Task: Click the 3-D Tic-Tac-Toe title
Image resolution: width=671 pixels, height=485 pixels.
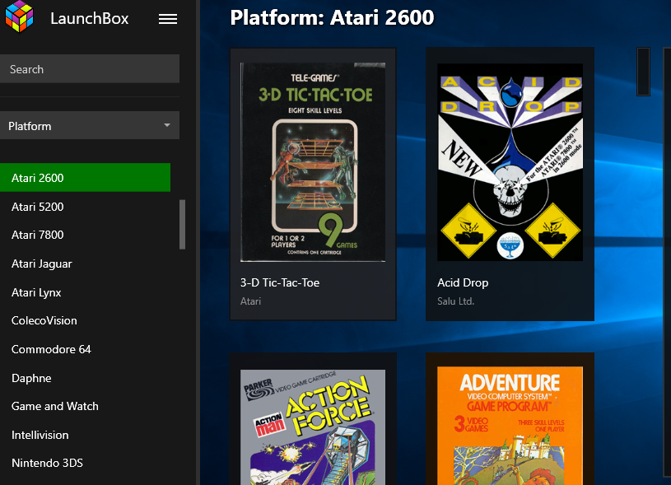Action: pyautogui.click(x=280, y=282)
